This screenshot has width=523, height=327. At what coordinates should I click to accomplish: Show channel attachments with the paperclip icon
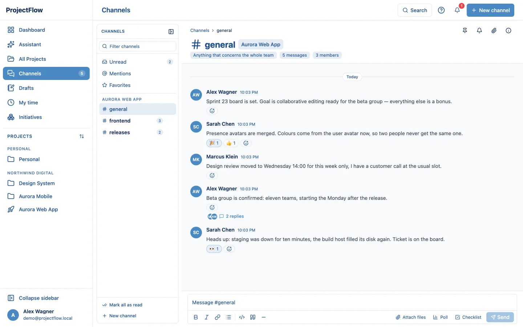click(494, 31)
